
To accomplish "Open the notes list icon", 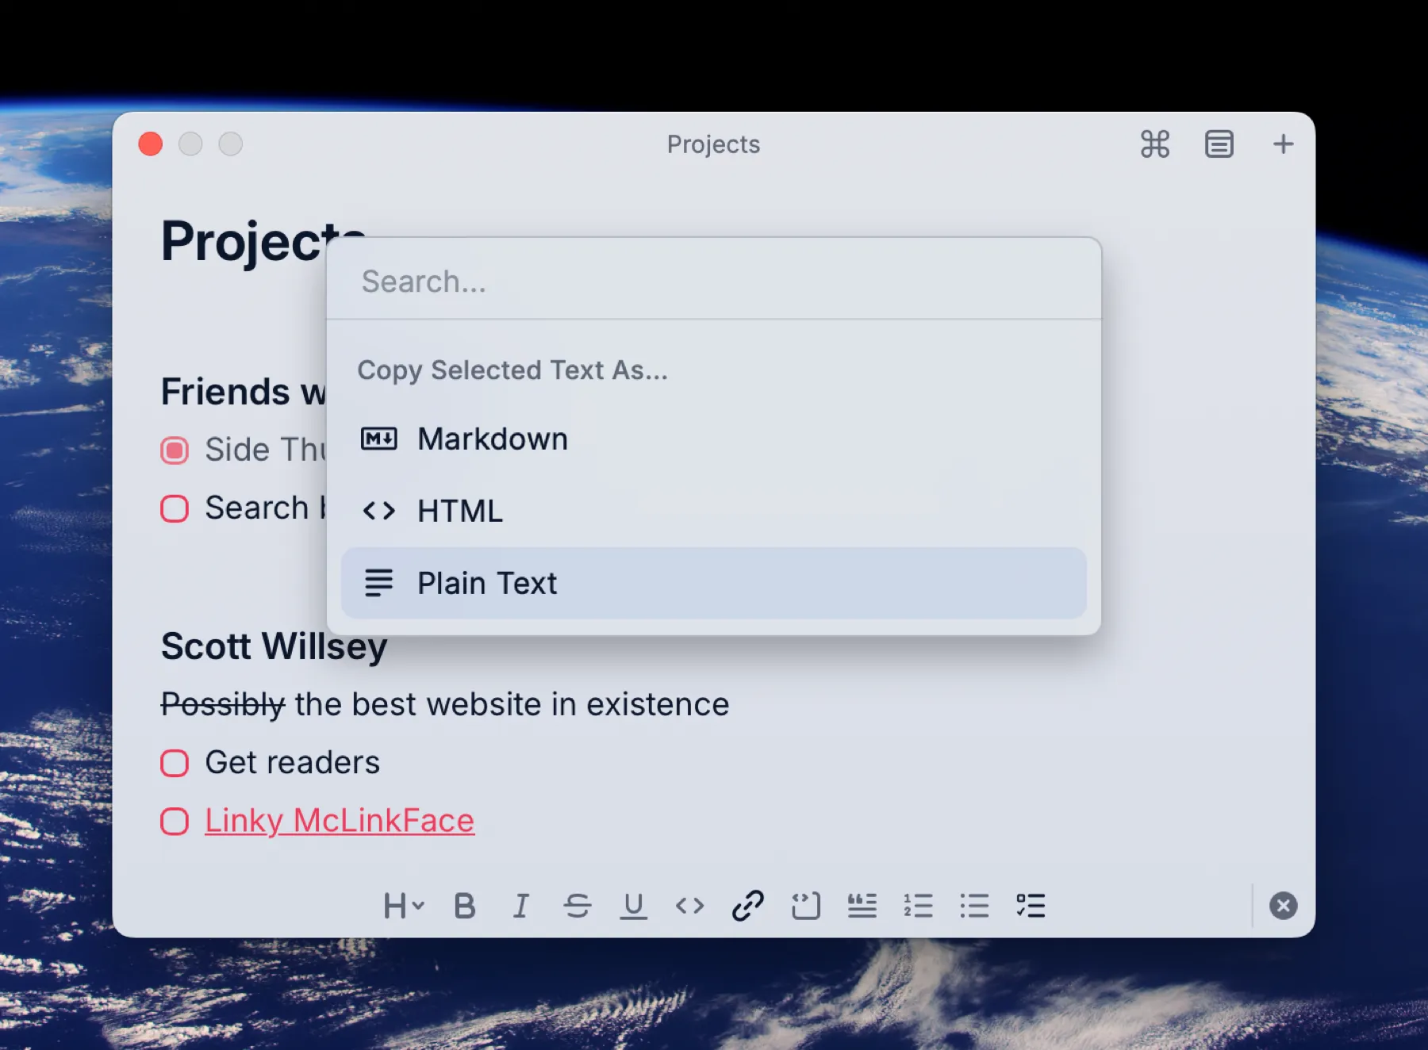I will [x=1219, y=144].
